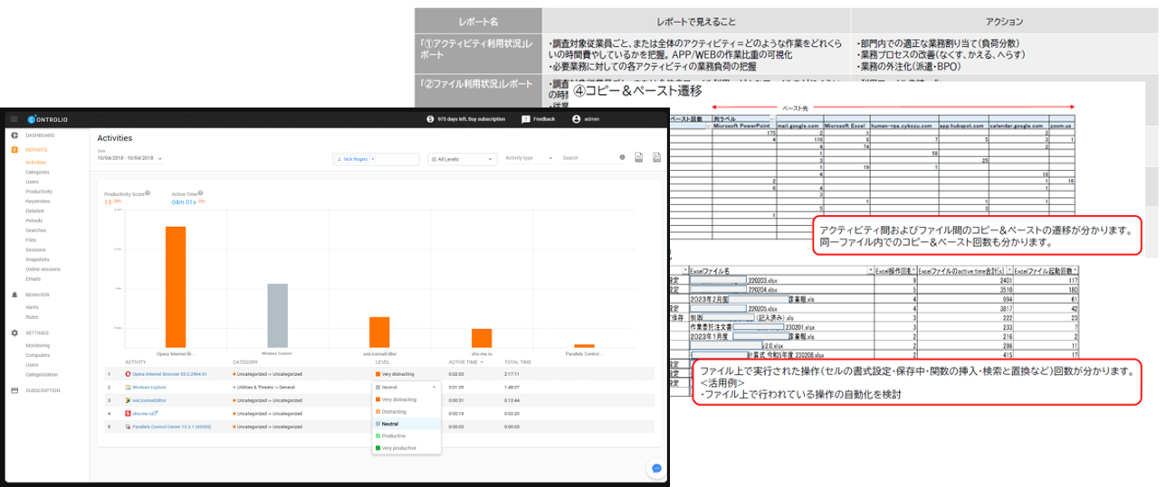Click the orange Opera Internet Browser bar

pyautogui.click(x=176, y=286)
